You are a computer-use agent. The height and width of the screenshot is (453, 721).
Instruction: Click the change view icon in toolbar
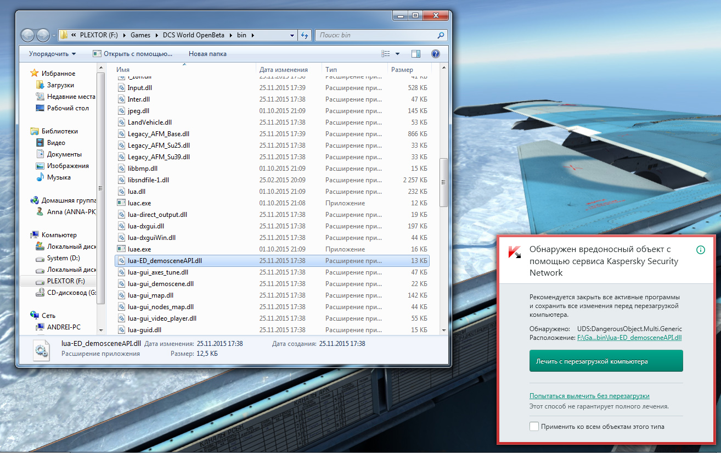pyautogui.click(x=385, y=54)
